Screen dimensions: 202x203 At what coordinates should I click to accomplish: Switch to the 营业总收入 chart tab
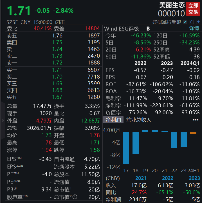pyautogui.click(x=139, y=120)
